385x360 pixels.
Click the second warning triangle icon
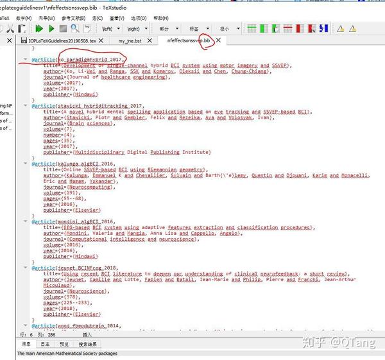[x=352, y=29]
